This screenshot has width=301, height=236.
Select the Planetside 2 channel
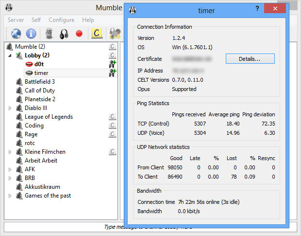pos(40,99)
